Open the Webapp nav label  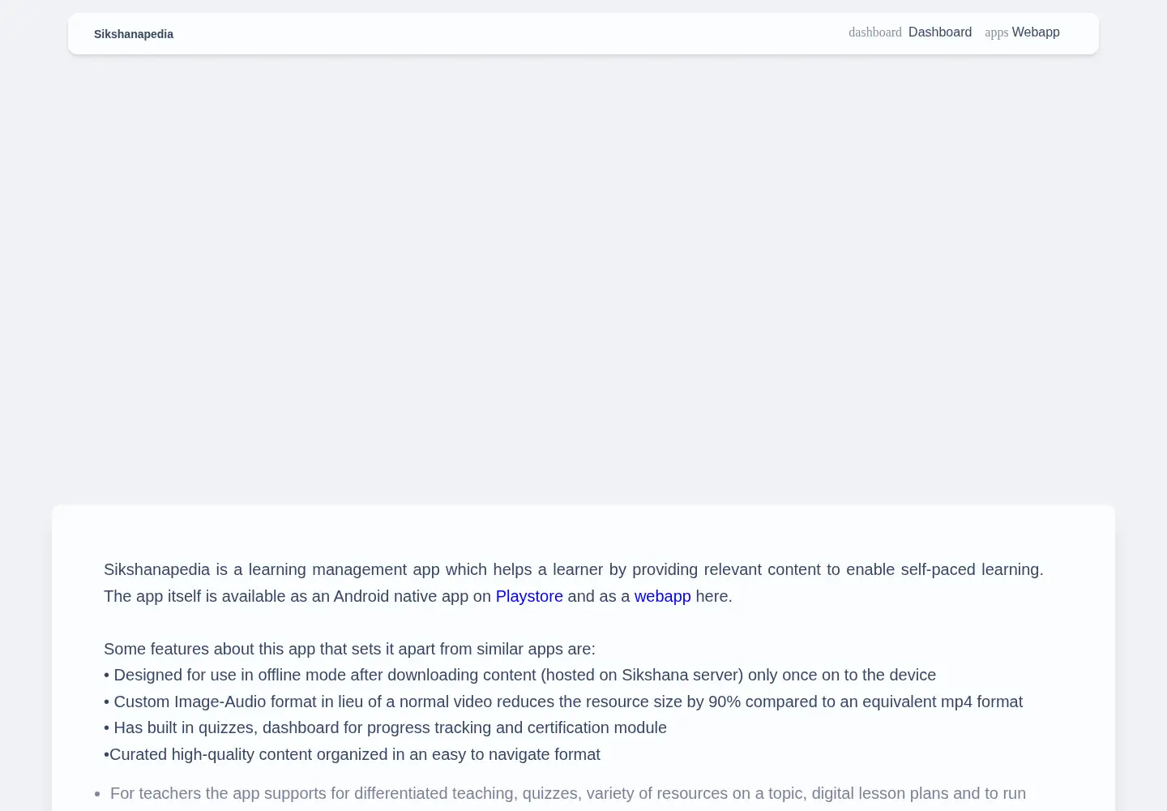click(1036, 32)
